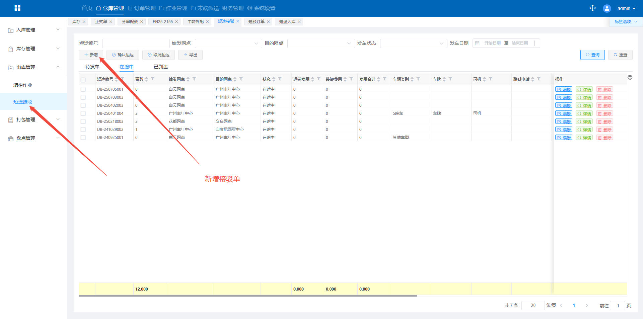643x319 pixels.
Task: Click the 新增 button
Action: point(91,55)
